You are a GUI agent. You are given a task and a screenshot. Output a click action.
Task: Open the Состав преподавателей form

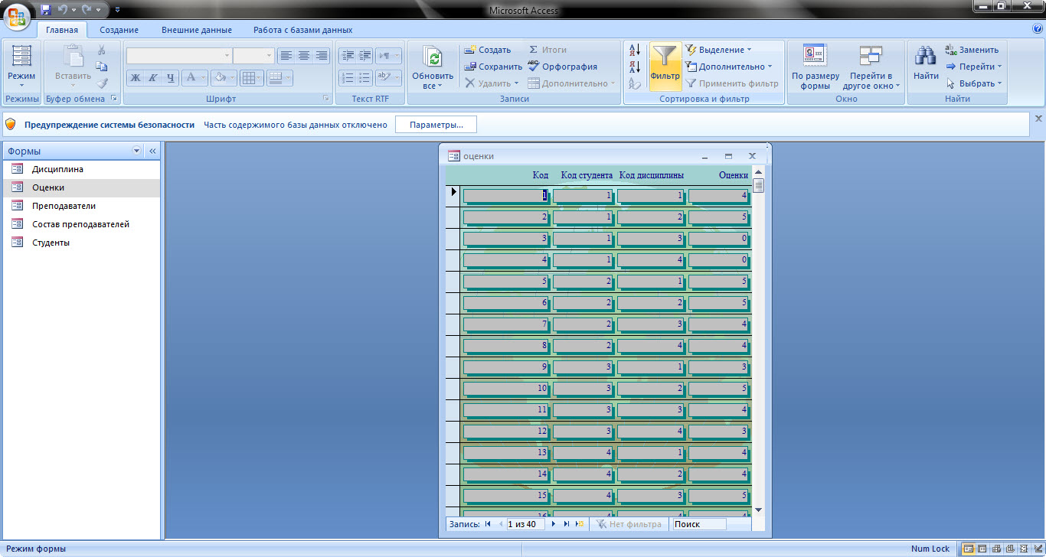click(82, 224)
